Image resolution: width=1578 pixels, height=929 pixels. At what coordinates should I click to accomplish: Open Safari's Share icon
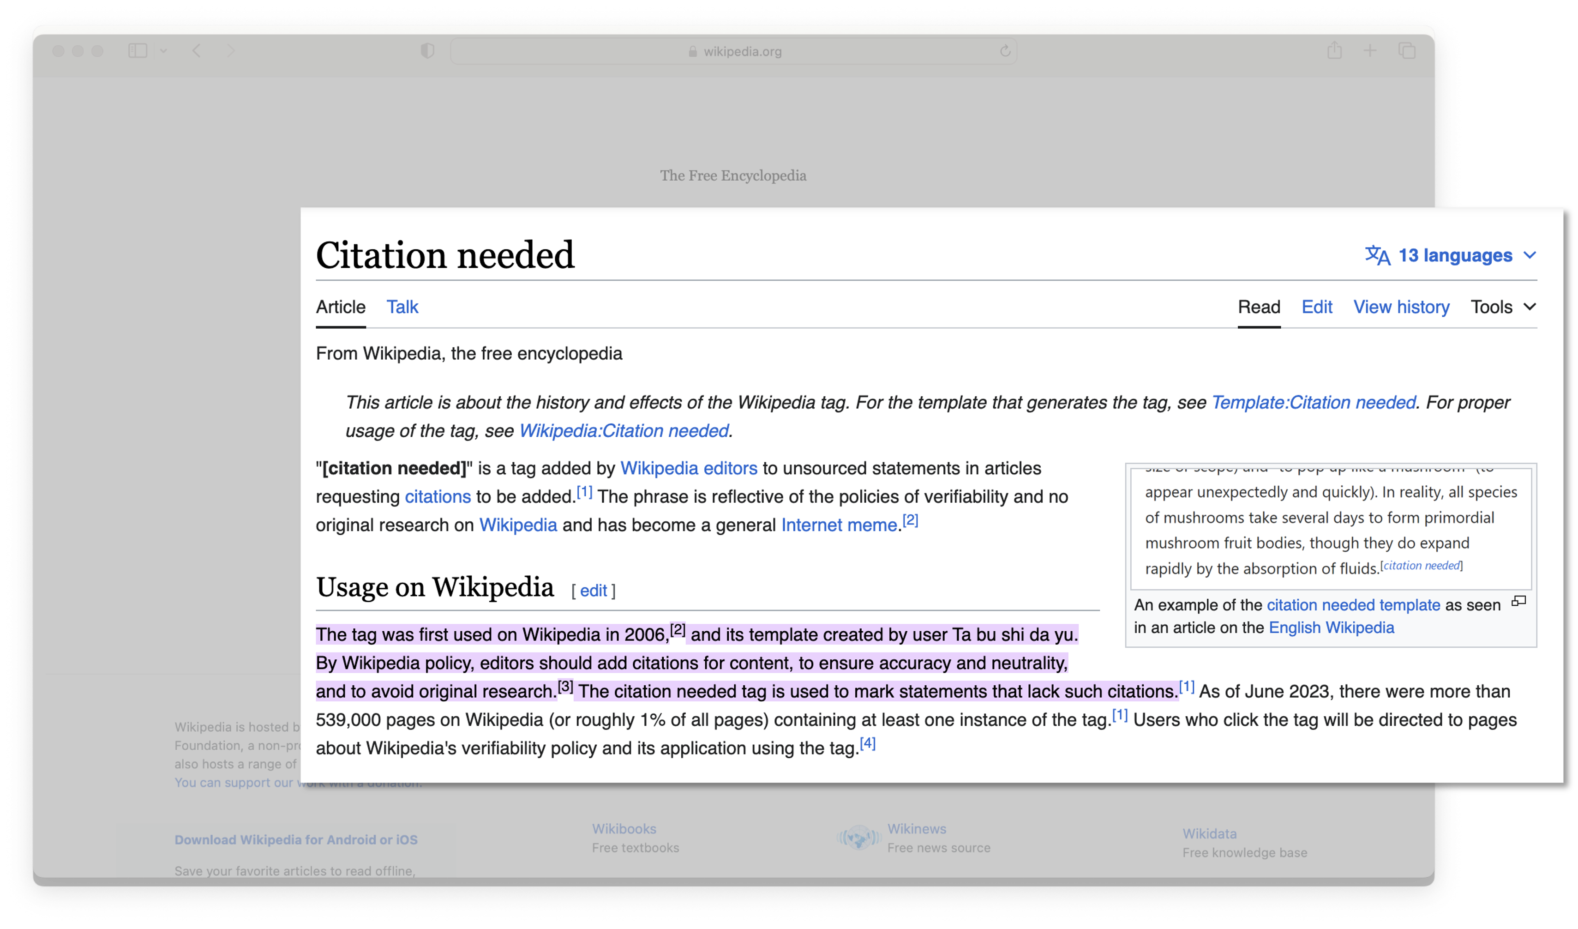(1334, 50)
